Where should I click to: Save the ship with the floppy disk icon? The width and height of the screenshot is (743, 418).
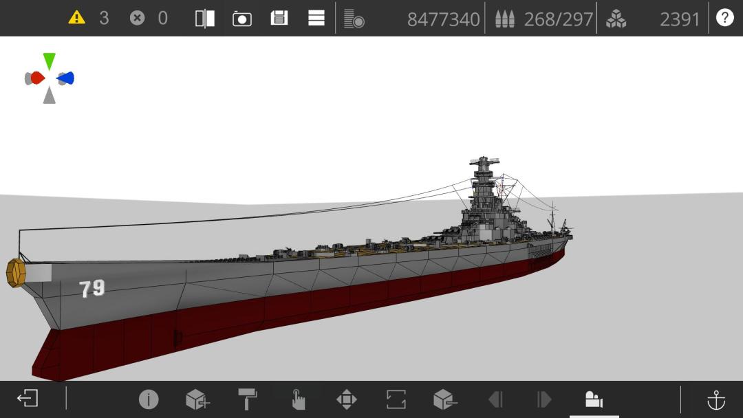[279, 18]
